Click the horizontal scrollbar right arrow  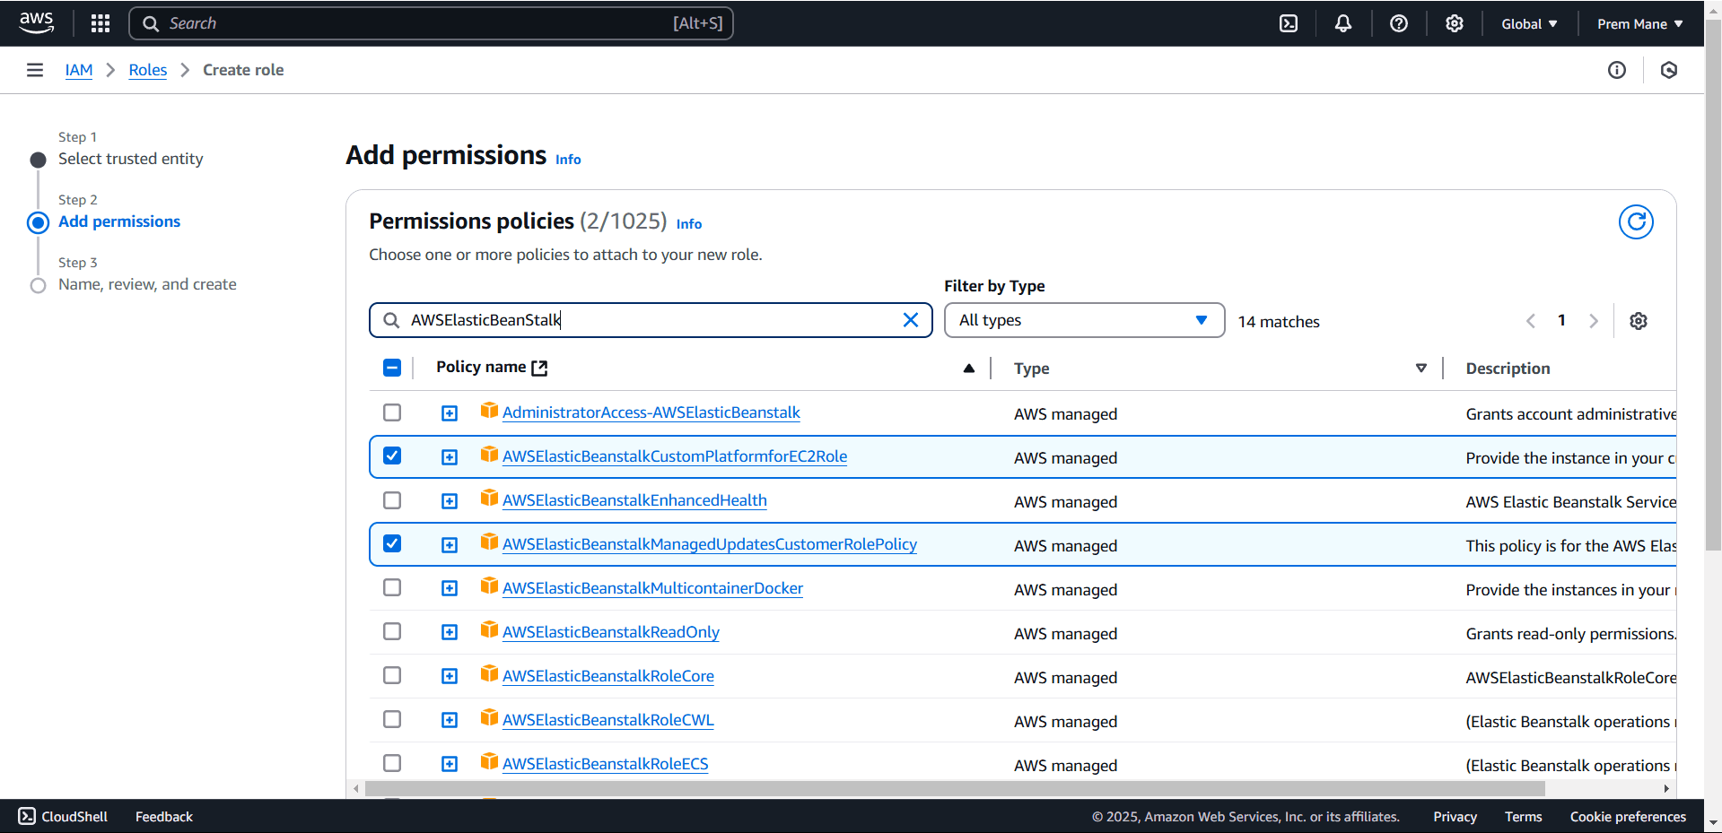(x=1666, y=789)
